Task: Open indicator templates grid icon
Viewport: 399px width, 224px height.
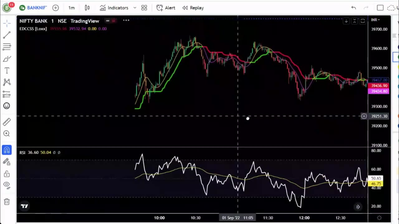Action: point(144,8)
